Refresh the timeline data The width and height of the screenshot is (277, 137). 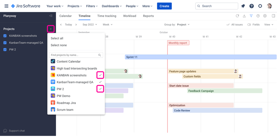click(237, 16)
